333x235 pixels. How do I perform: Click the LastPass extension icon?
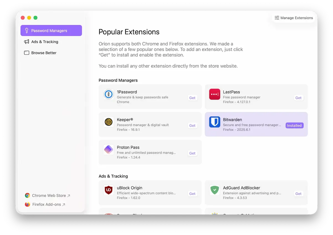[214, 94]
